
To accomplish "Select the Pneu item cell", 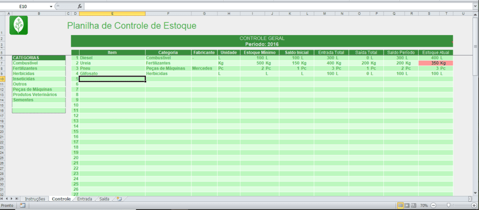I will click(x=112, y=68).
